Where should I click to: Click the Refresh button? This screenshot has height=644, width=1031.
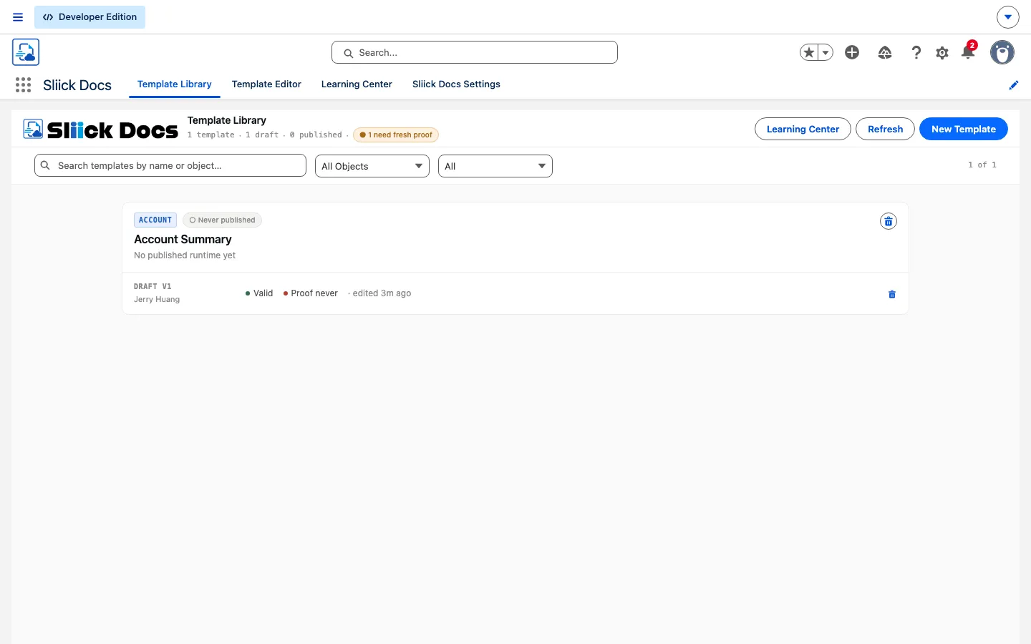click(885, 129)
